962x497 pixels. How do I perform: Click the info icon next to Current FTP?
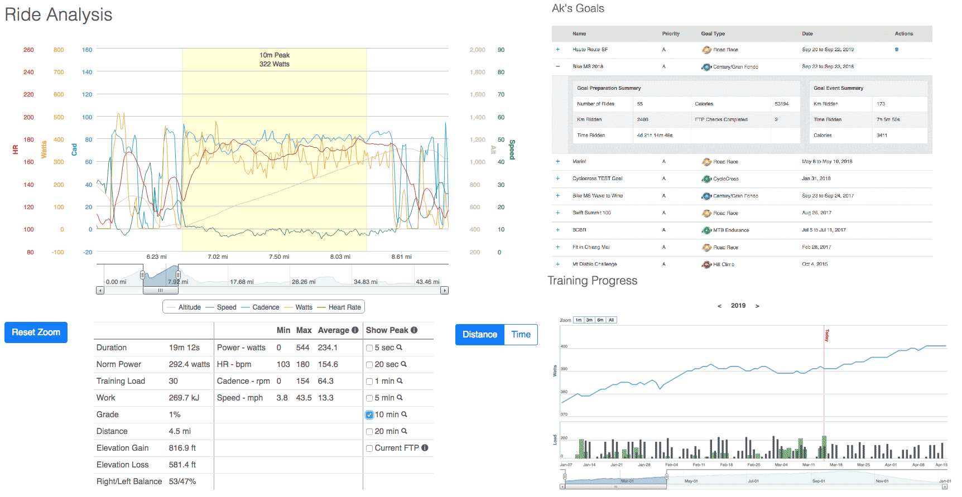[425, 448]
